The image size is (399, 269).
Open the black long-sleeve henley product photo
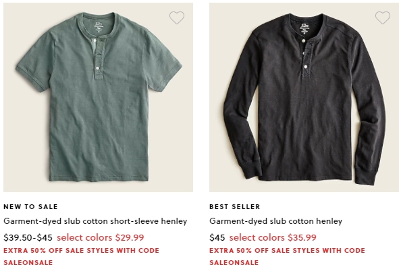304,97
